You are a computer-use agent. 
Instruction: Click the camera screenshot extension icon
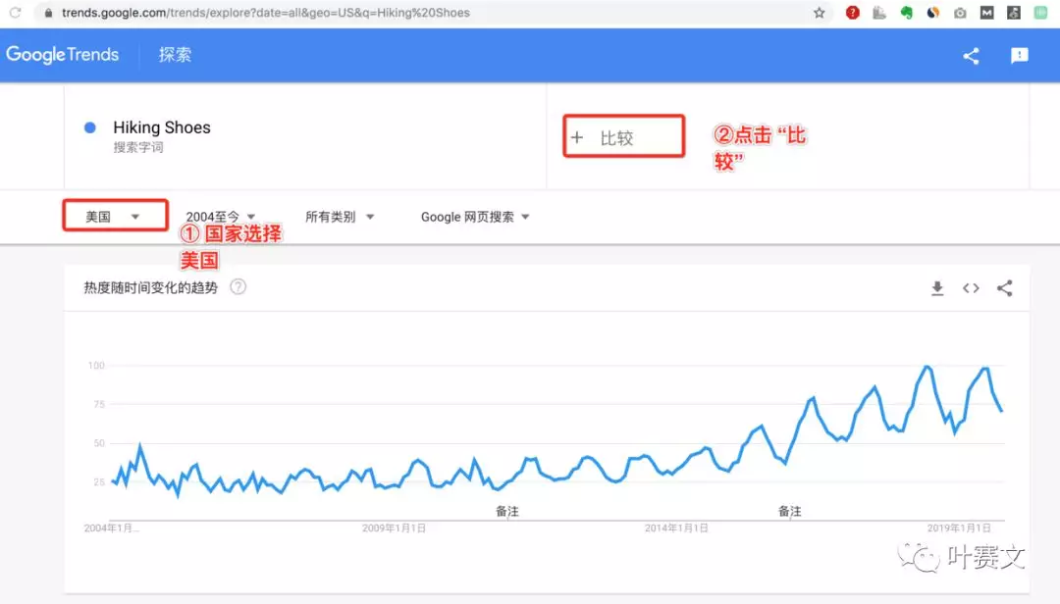958,13
